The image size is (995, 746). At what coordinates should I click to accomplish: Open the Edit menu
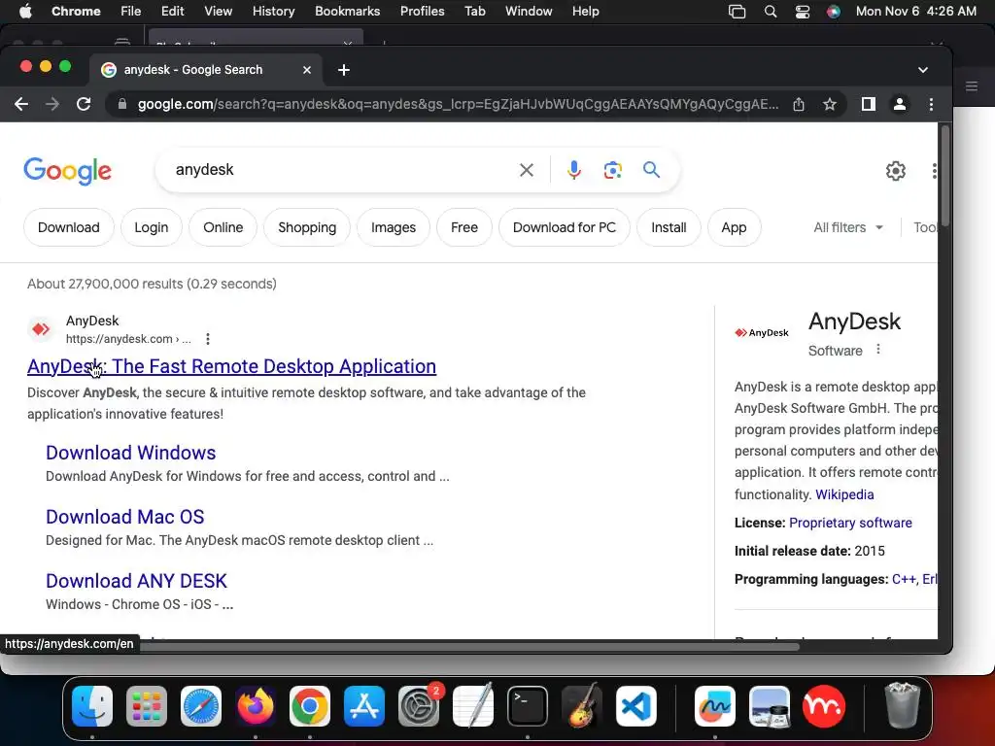coord(173,12)
